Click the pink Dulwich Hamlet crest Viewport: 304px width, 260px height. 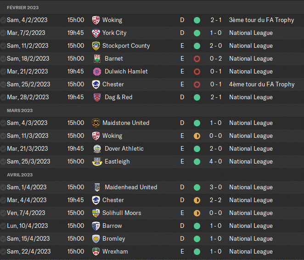coord(97,72)
